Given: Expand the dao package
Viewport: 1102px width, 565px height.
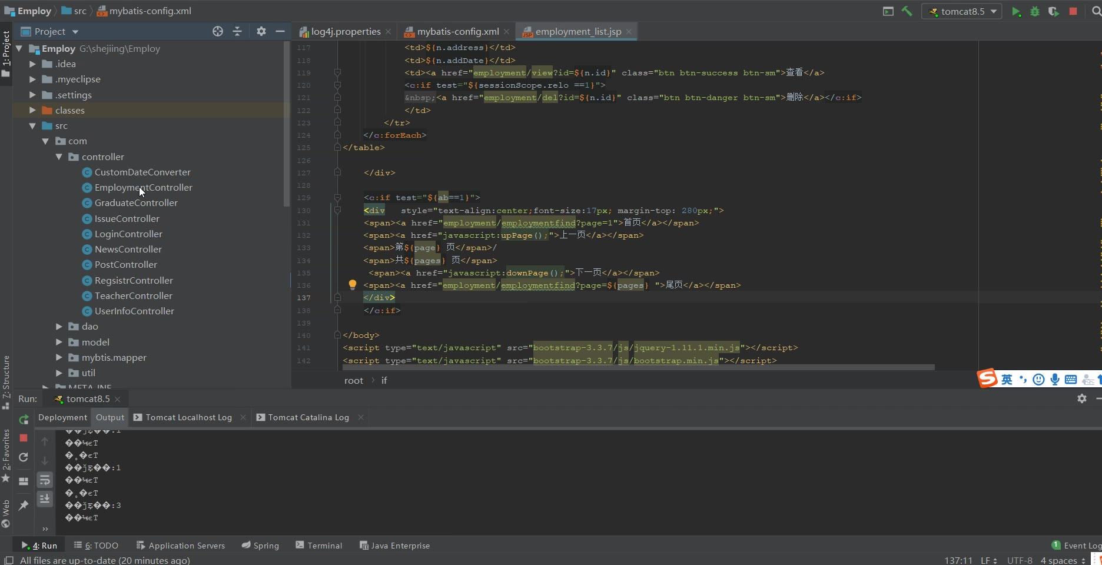Looking at the screenshot, I should pyautogui.click(x=59, y=326).
